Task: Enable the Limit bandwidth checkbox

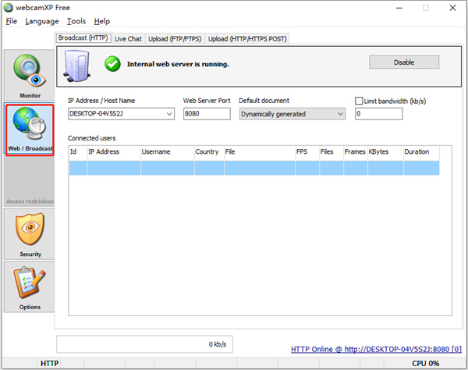Action: 359,101
